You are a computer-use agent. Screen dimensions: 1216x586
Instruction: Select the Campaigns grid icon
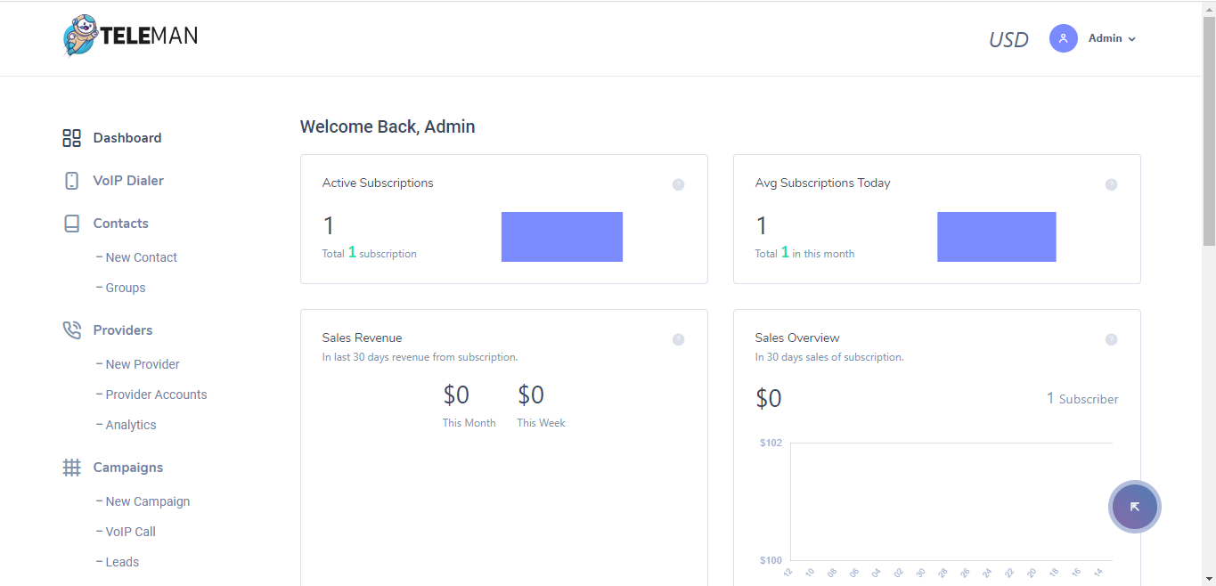tap(71, 467)
